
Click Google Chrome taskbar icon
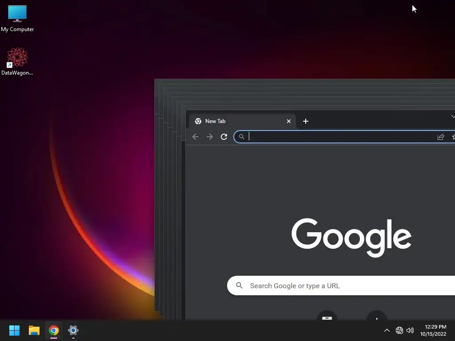click(x=54, y=330)
